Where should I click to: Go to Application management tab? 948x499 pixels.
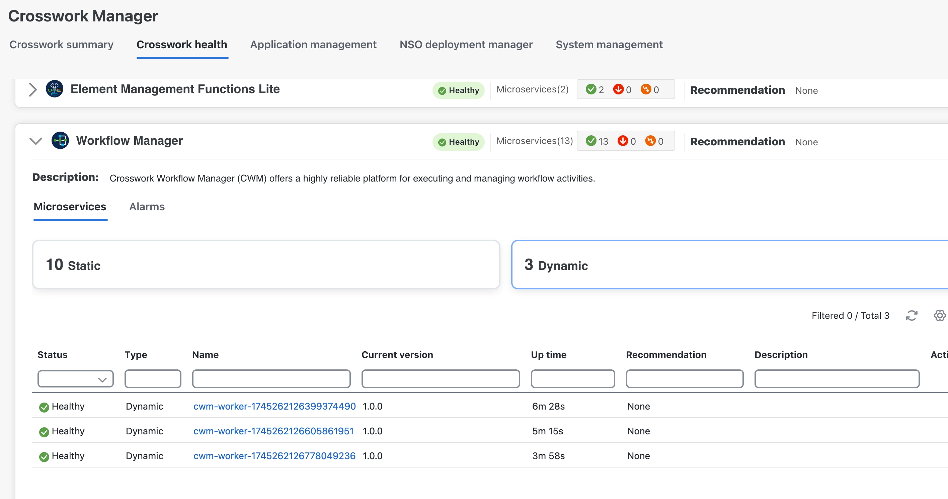point(313,45)
